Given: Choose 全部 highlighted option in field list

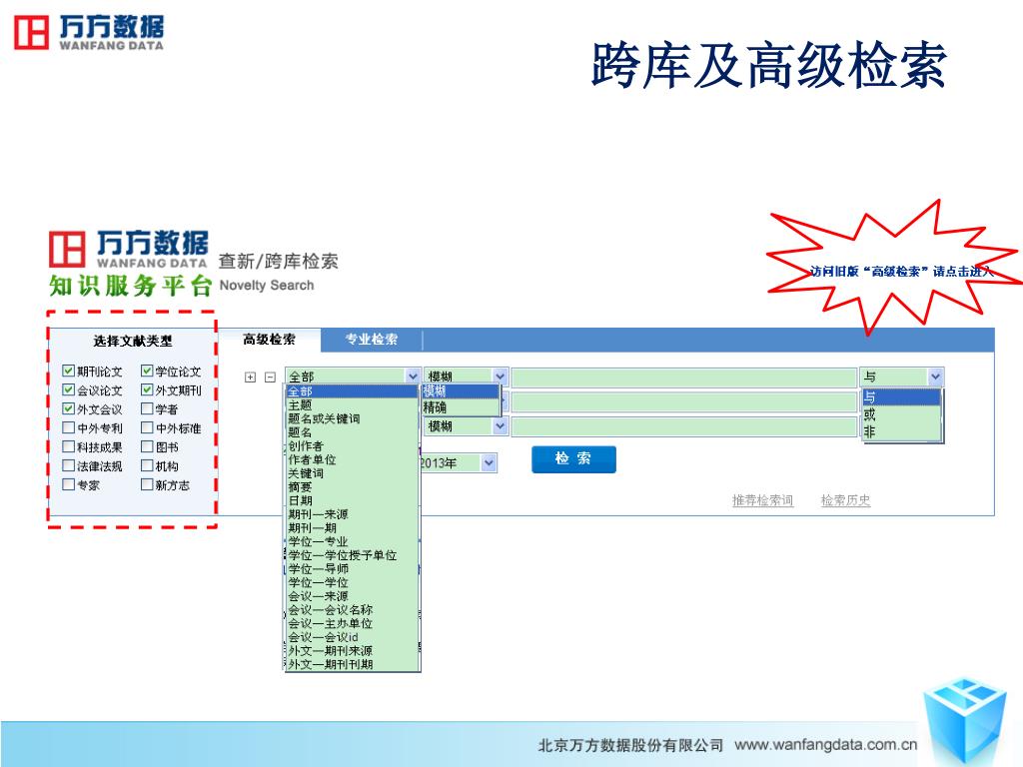Looking at the screenshot, I should coord(351,391).
